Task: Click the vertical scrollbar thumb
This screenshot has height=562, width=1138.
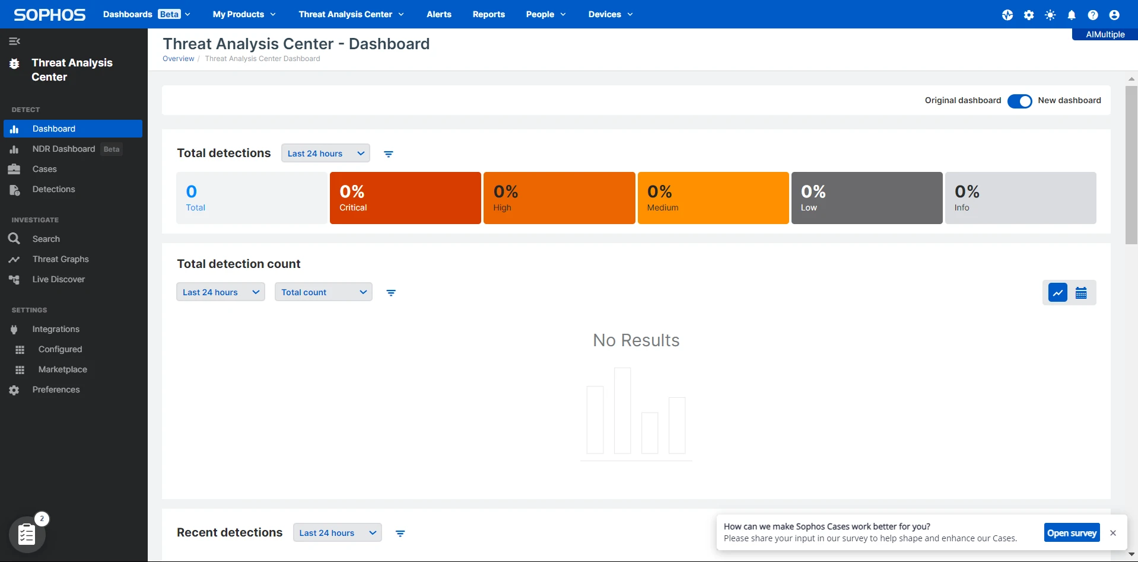Action: point(1131,165)
